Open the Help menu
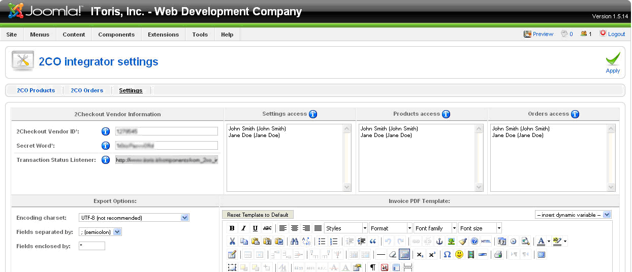Viewport: 632px width, 272px height. coord(227,35)
